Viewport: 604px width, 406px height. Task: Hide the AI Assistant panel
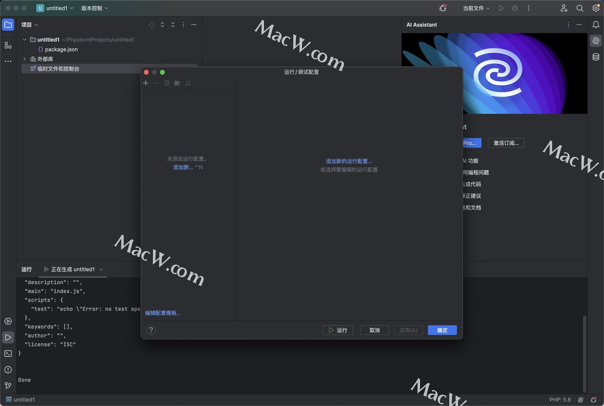pos(579,25)
